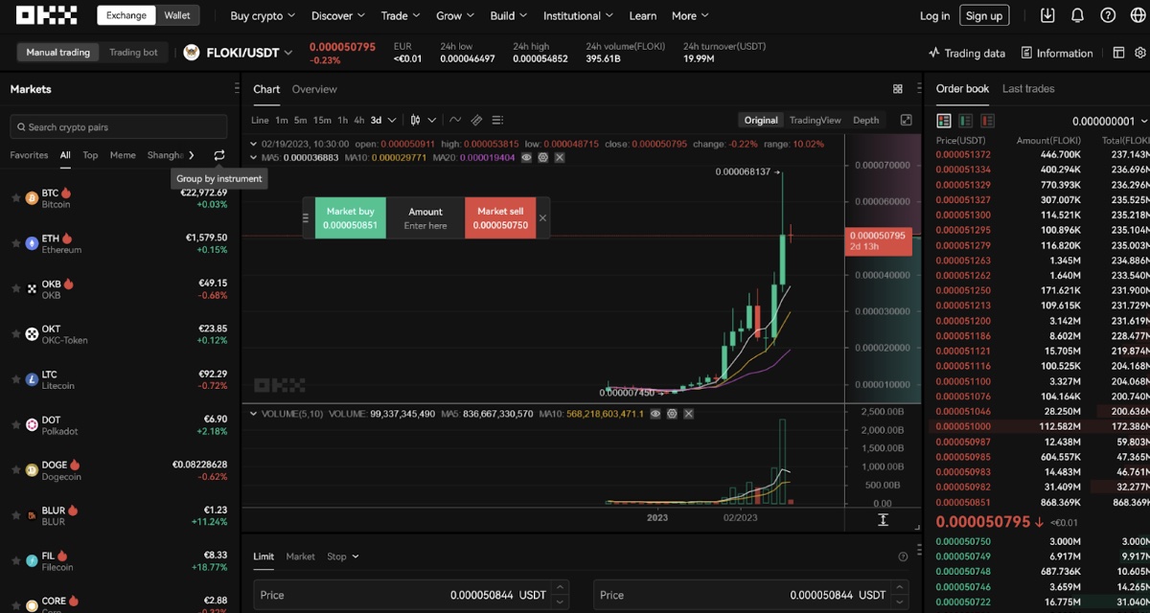Screen dimensions: 1150x613
Task: Open the 3d timeframe dropdown arrow
Action: coord(391,120)
